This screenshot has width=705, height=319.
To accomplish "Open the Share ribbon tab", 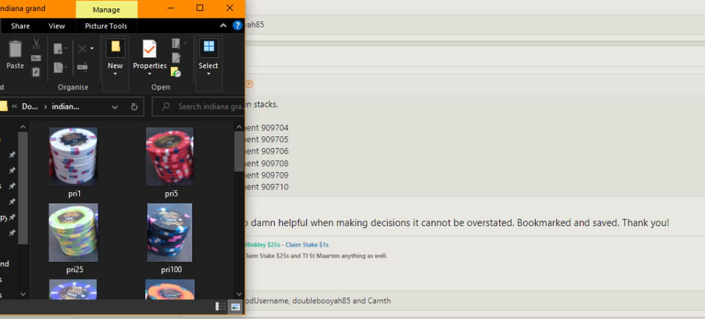I will (20, 26).
